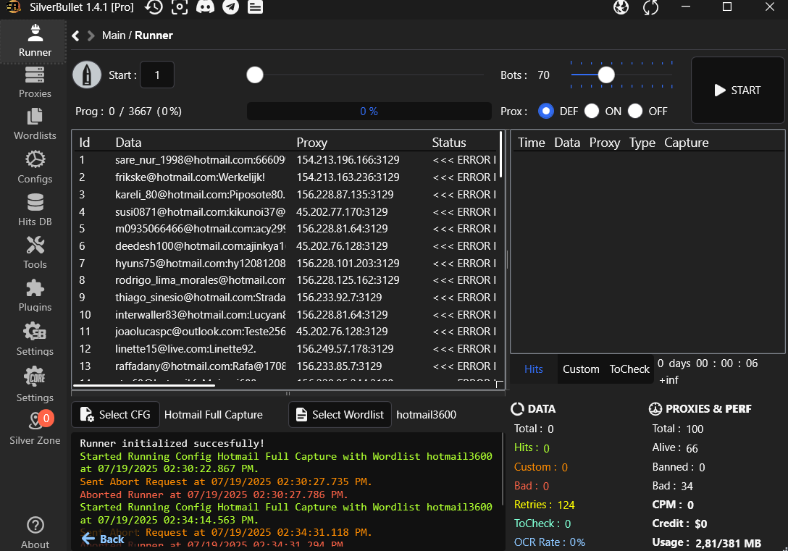The height and width of the screenshot is (551, 788).
Task: Switch to the ToCheck results tab
Action: [629, 369]
